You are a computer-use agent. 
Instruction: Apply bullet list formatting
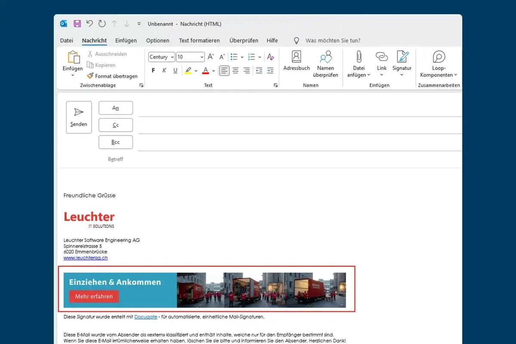234,57
